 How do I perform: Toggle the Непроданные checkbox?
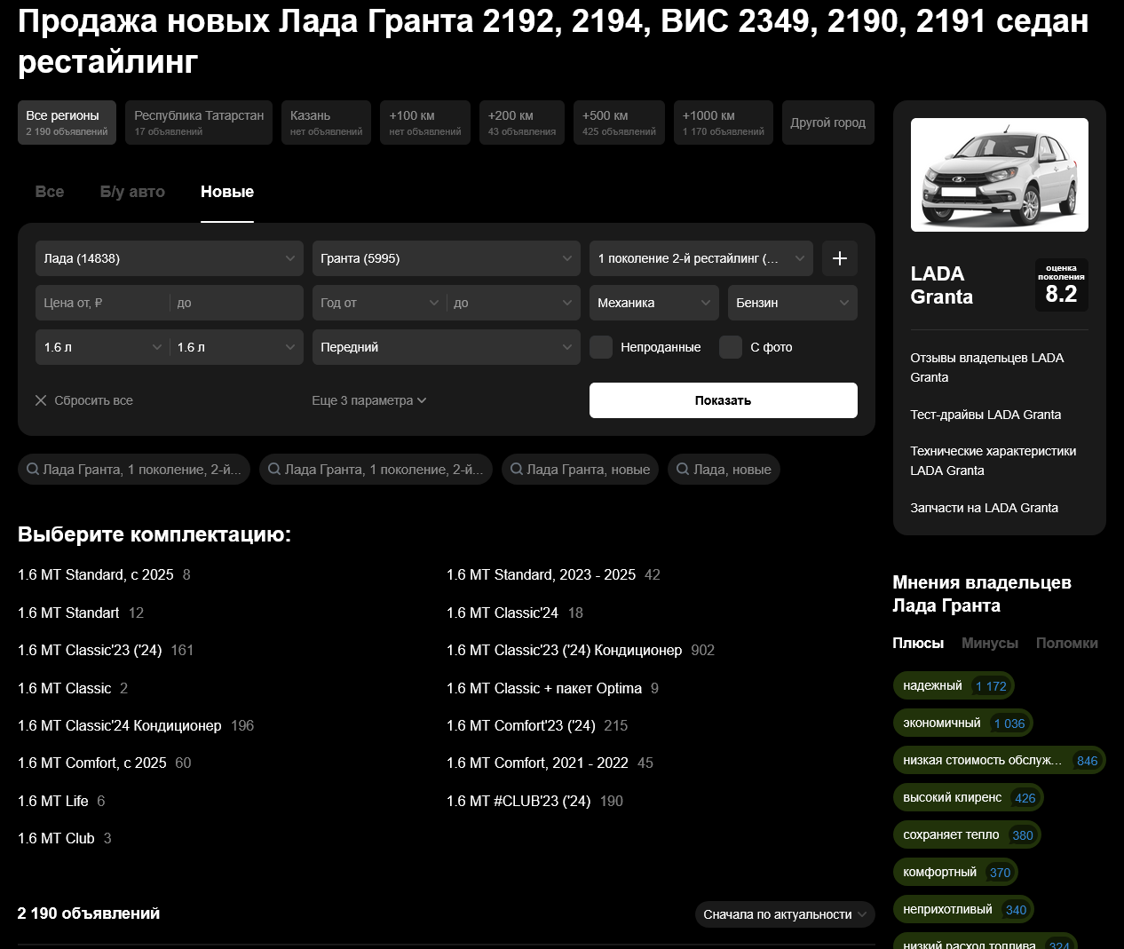click(601, 347)
